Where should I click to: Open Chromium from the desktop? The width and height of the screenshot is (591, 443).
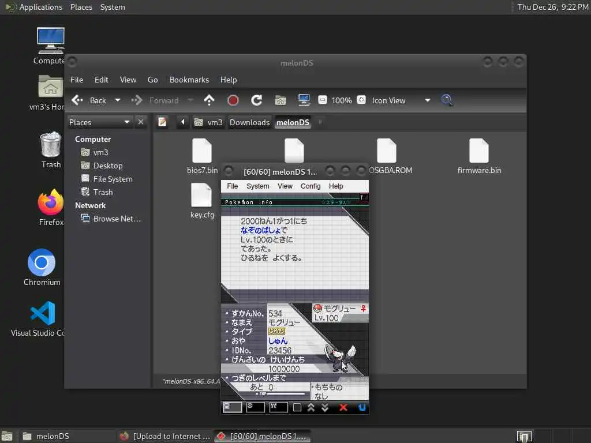42,268
